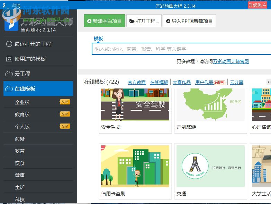Click the 模板 search tab label
The image size is (271, 204).
[98, 39]
